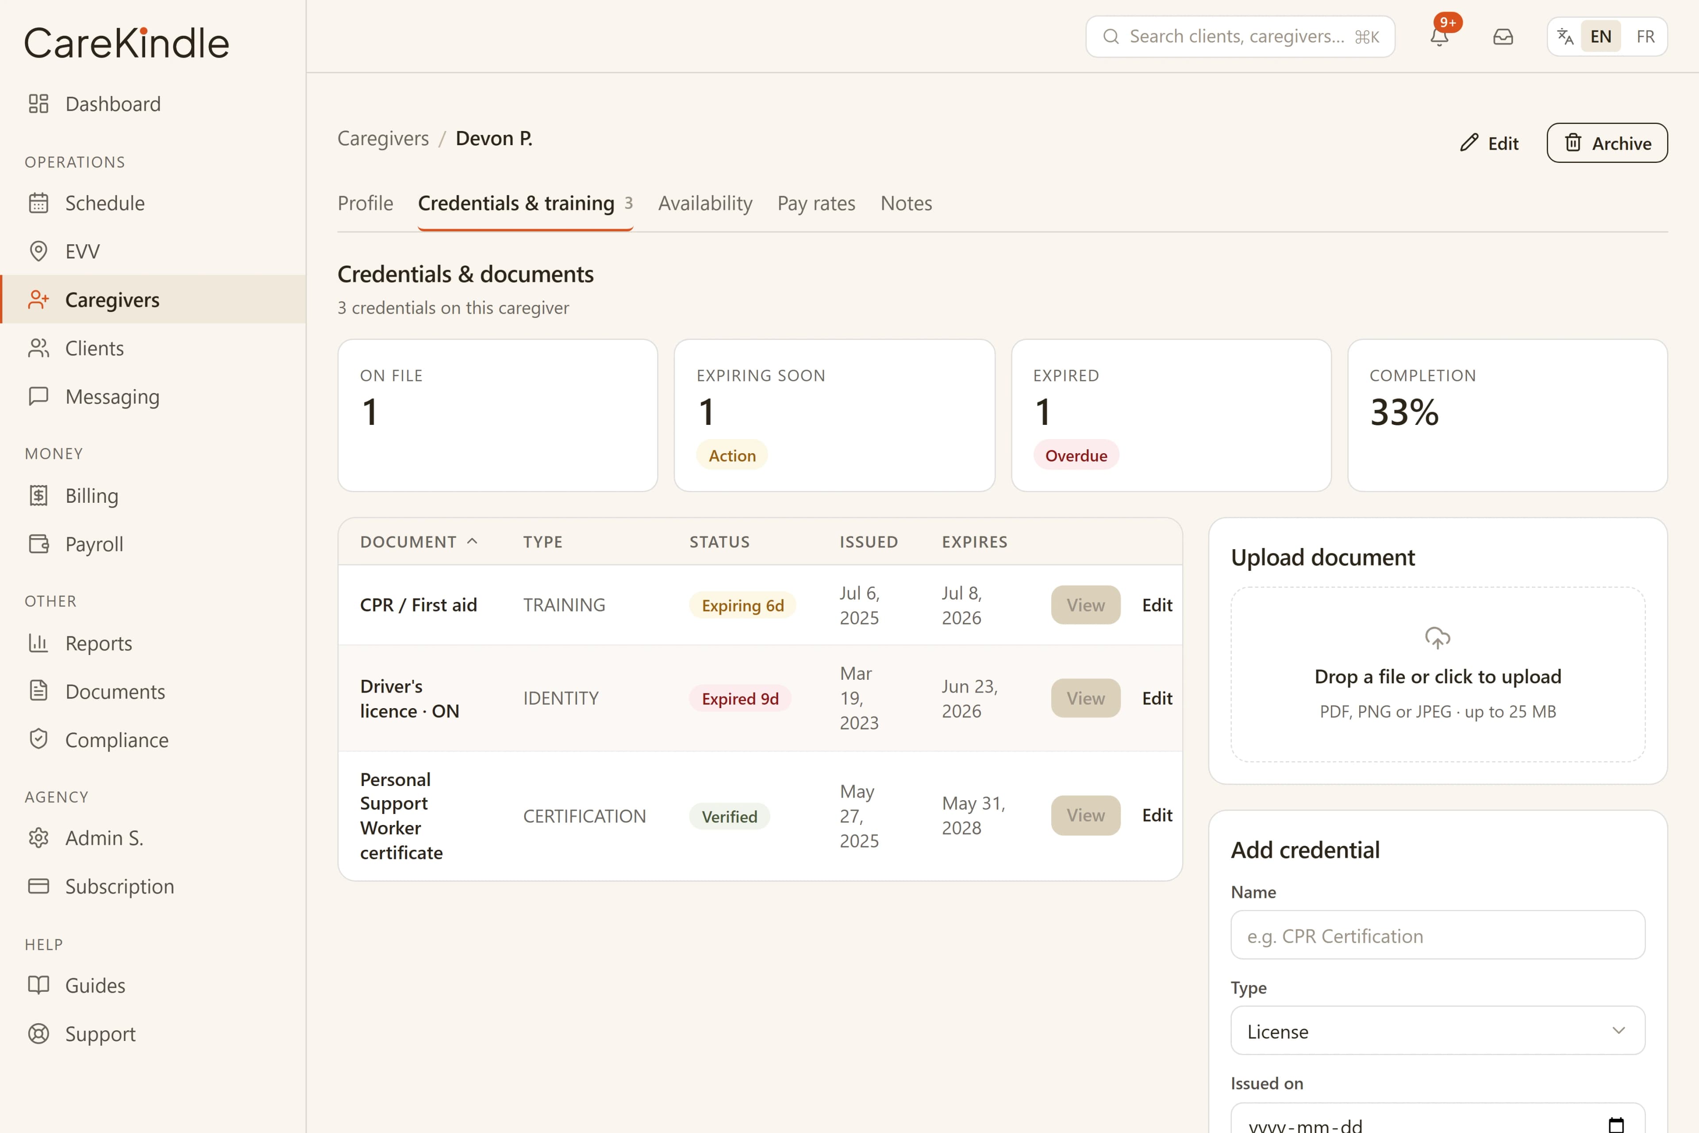This screenshot has width=1699, height=1133.
Task: Open Compliance shield icon
Action: pos(38,740)
